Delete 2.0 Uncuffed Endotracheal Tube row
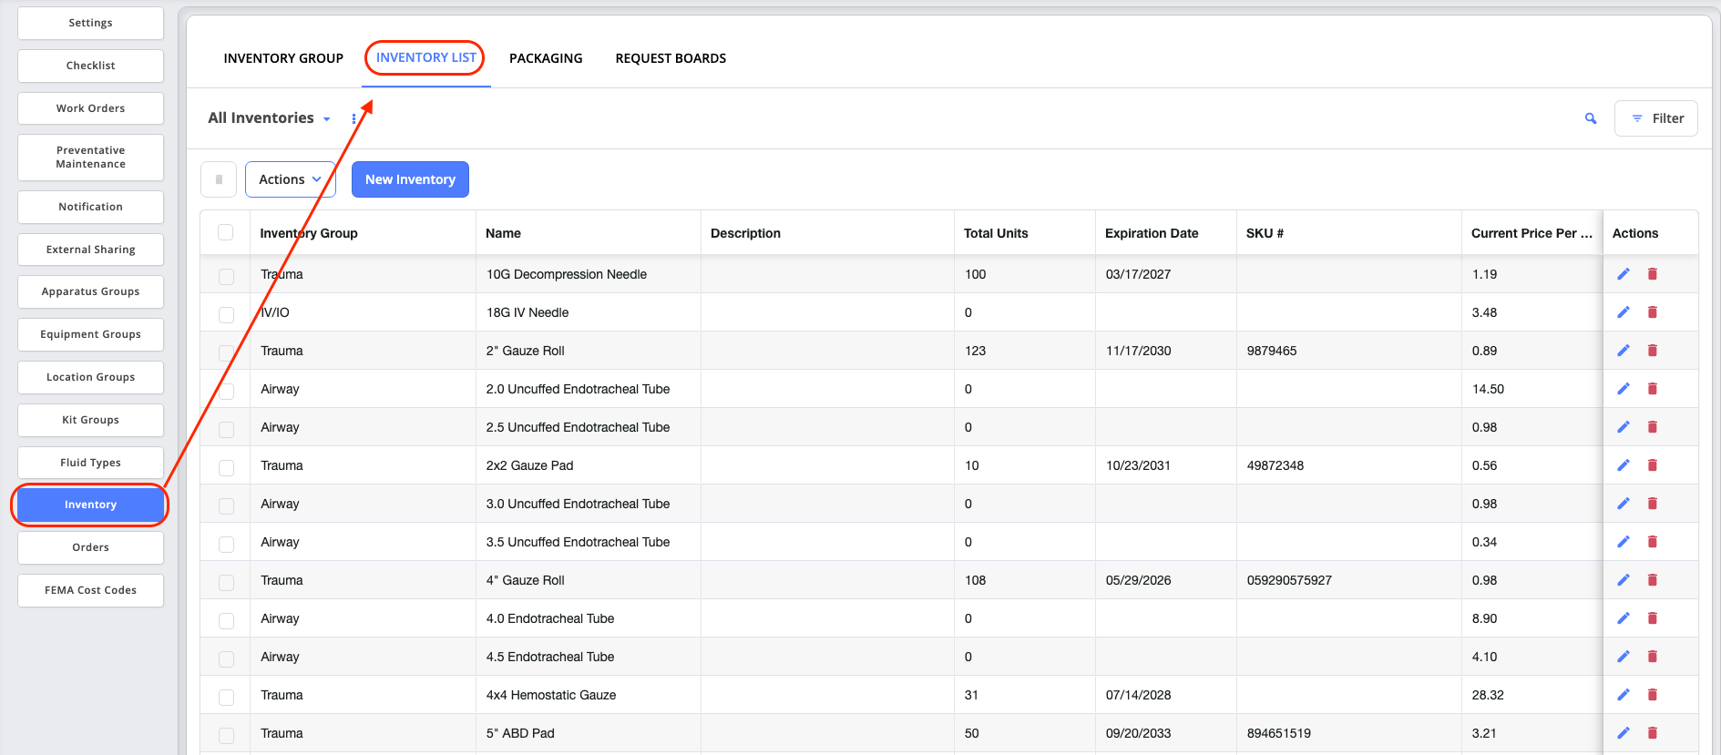Image resolution: width=1721 pixels, height=755 pixels. 1653,389
